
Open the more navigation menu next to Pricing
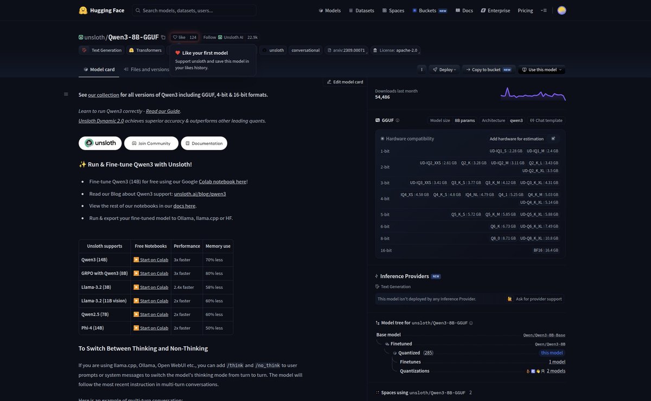pyautogui.click(x=544, y=10)
